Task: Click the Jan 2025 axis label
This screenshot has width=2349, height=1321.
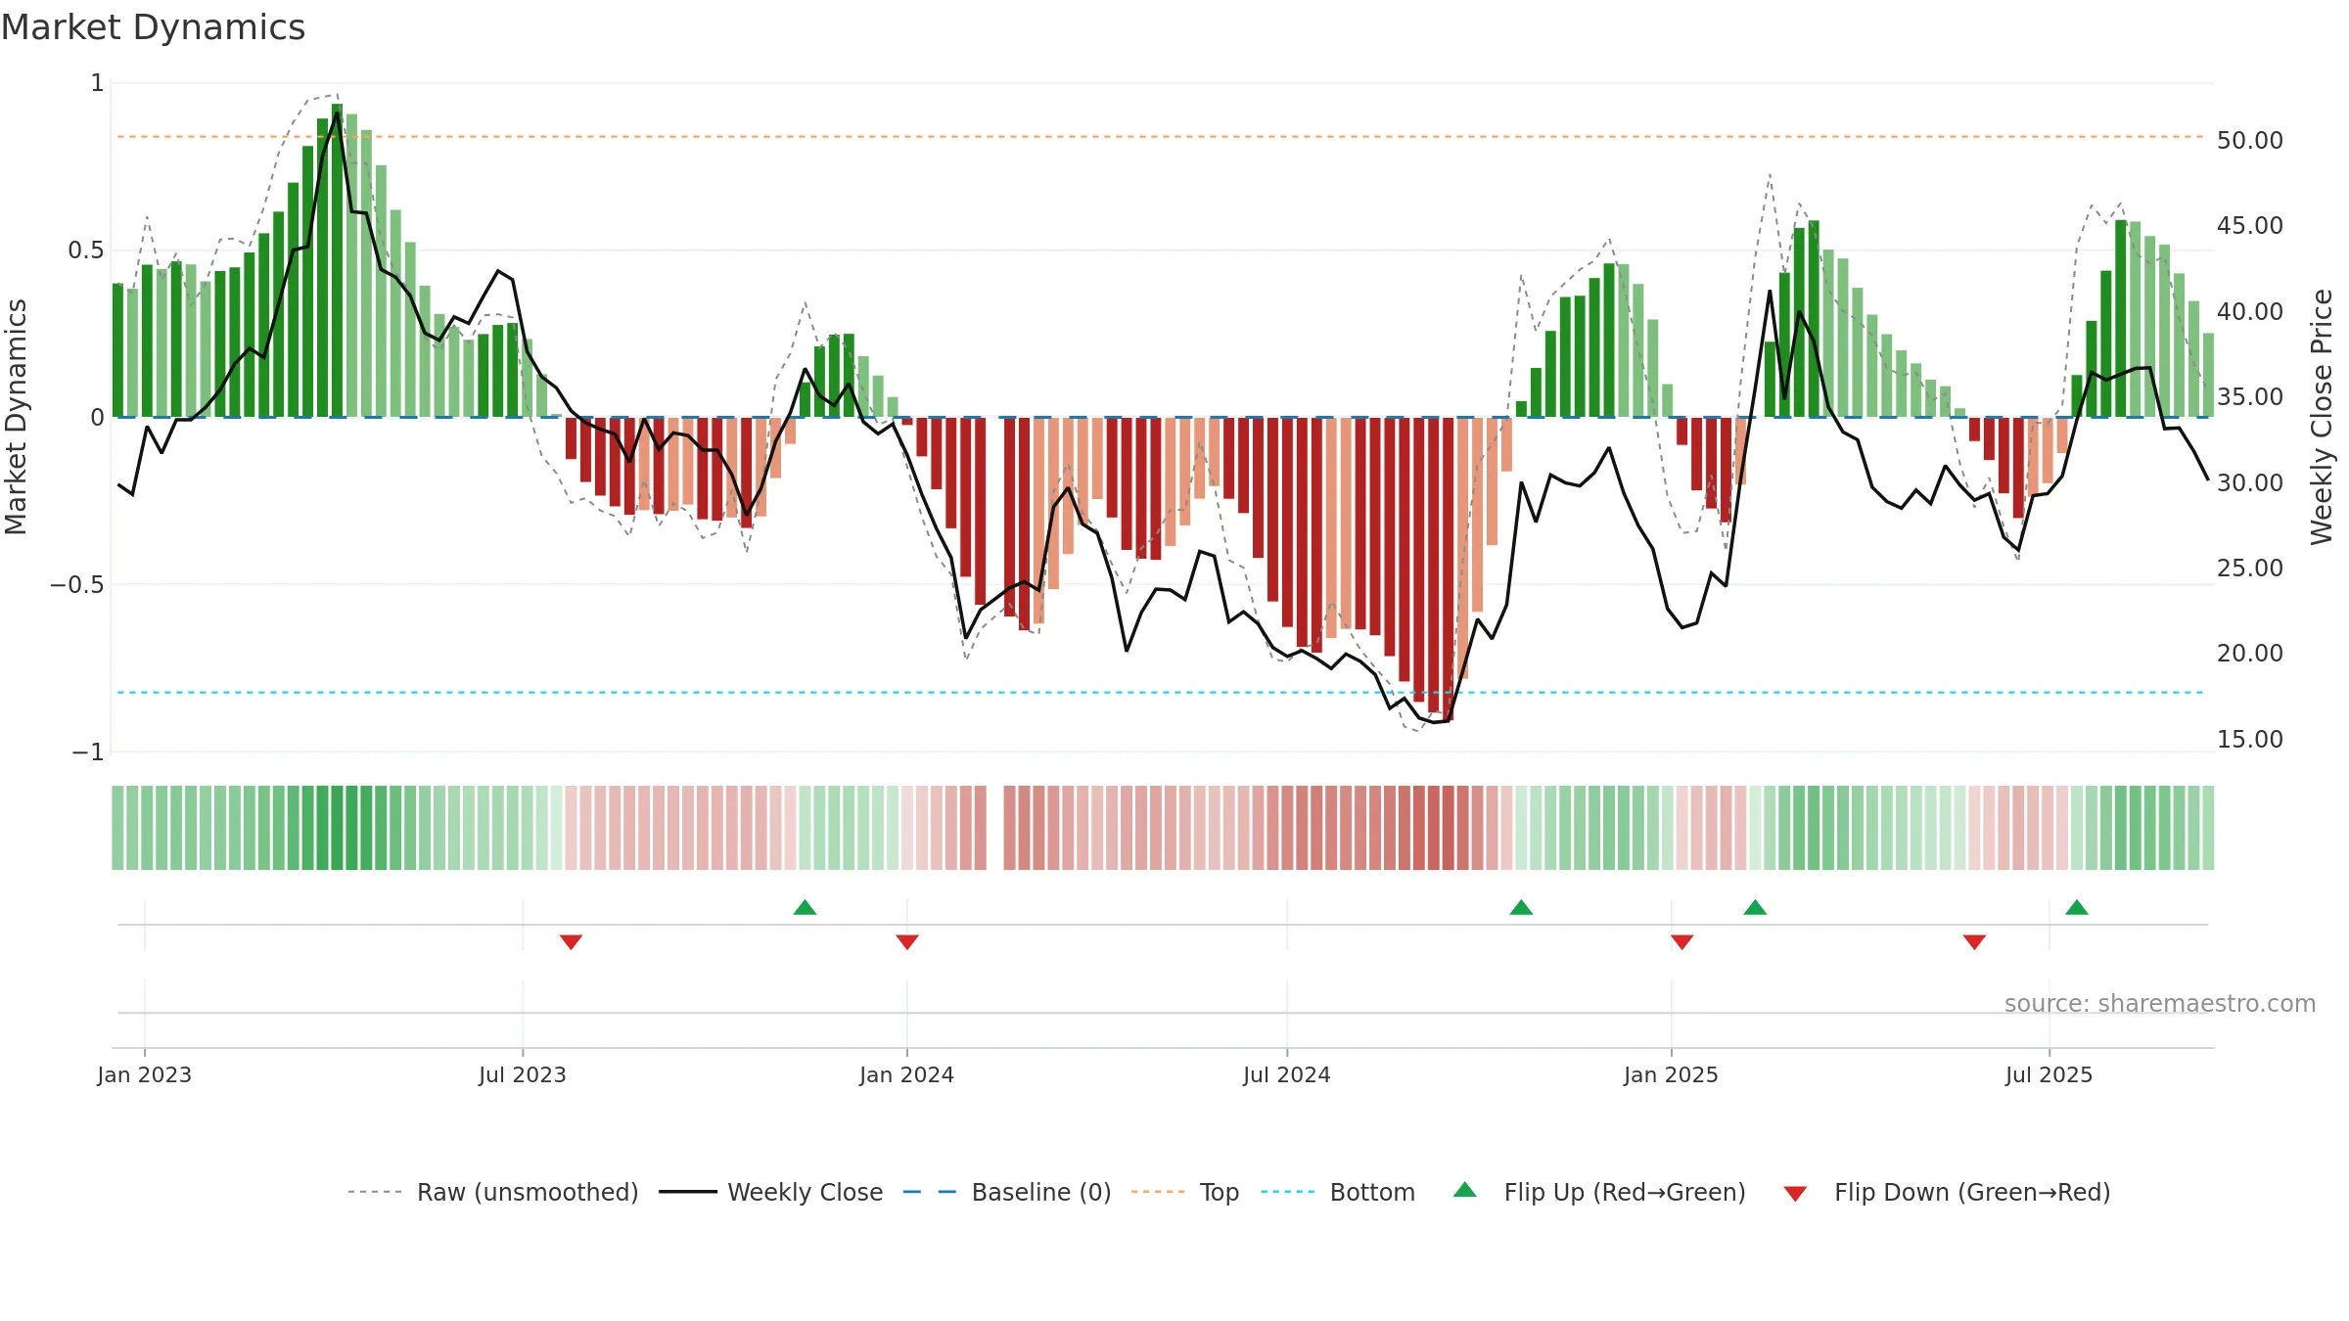Action: (x=1672, y=1074)
